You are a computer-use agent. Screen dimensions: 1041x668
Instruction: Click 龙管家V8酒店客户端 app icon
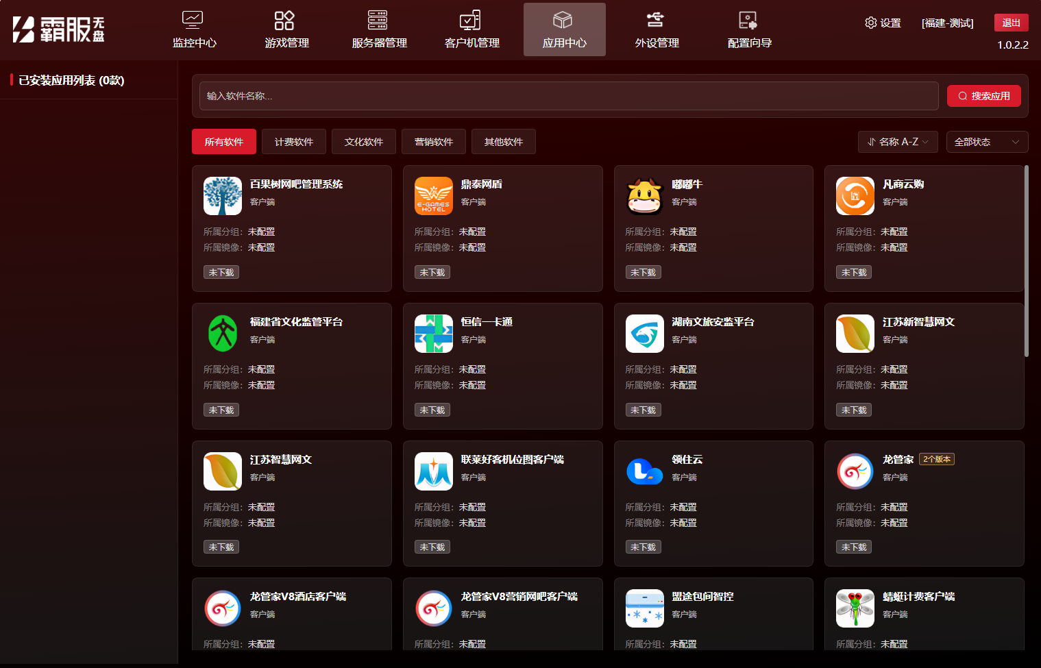(223, 608)
